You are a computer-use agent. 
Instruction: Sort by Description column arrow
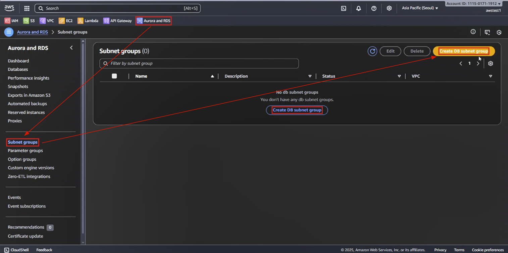pos(310,76)
